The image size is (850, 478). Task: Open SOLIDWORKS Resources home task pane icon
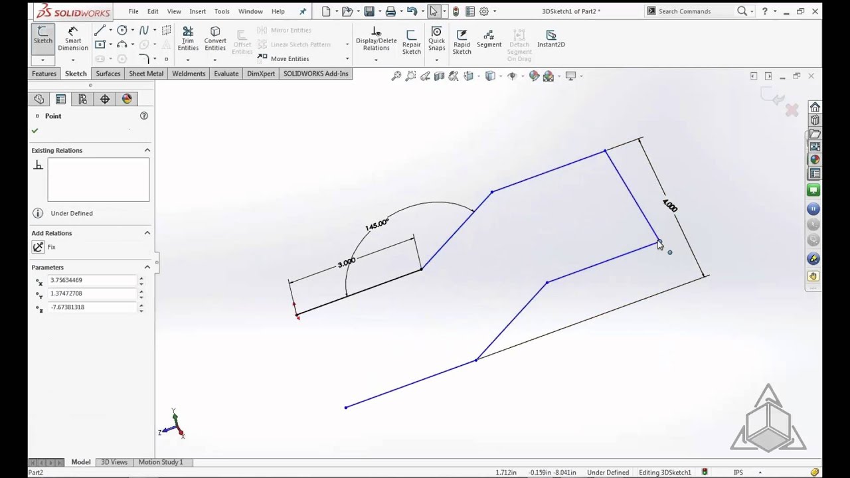(815, 107)
